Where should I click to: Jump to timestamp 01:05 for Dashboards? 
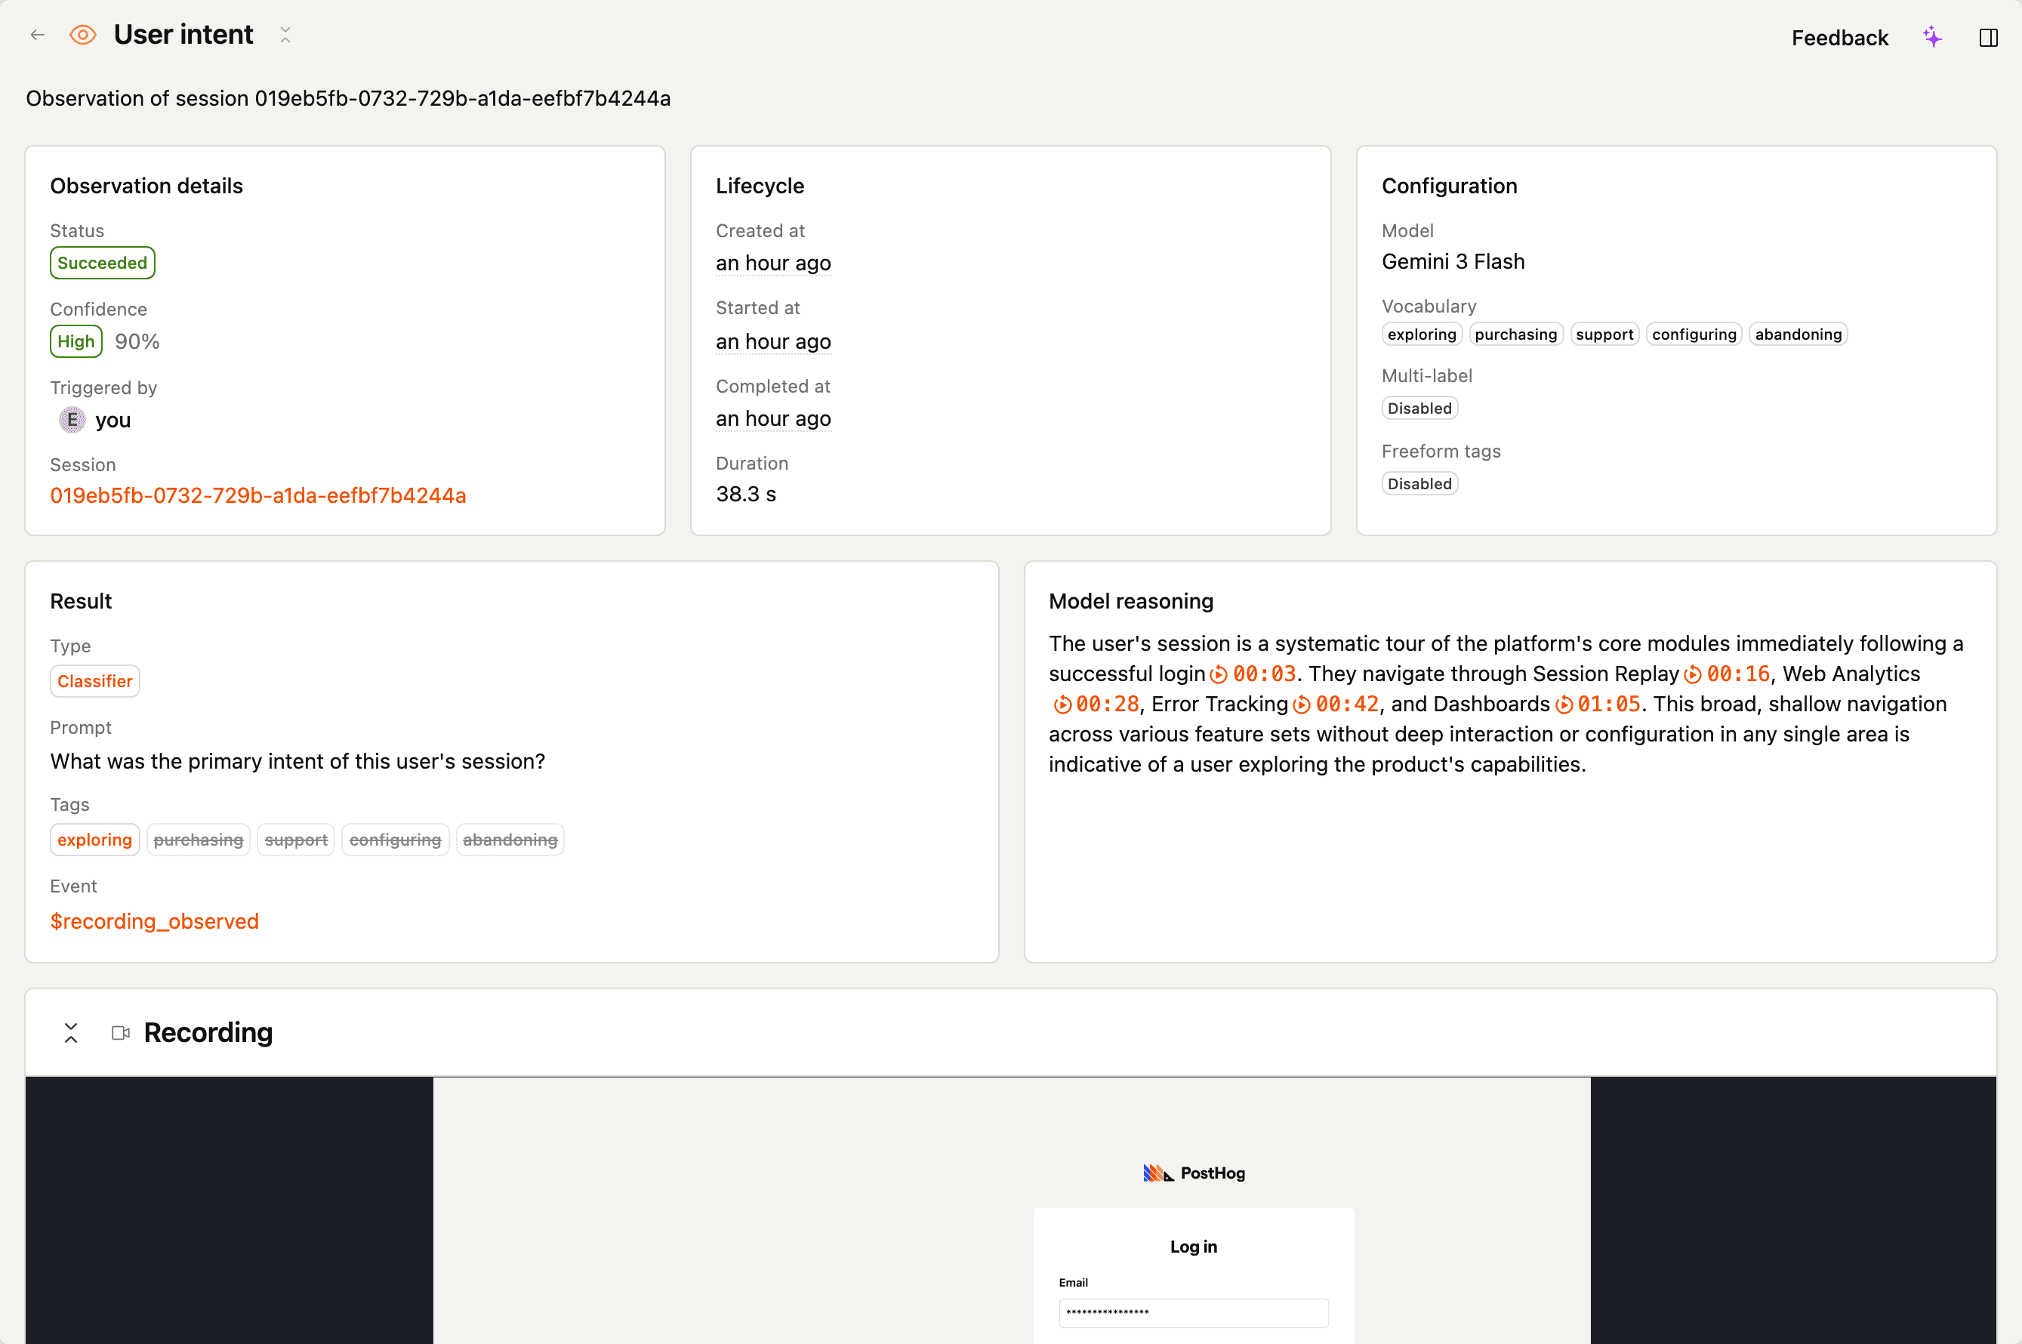(x=1598, y=704)
